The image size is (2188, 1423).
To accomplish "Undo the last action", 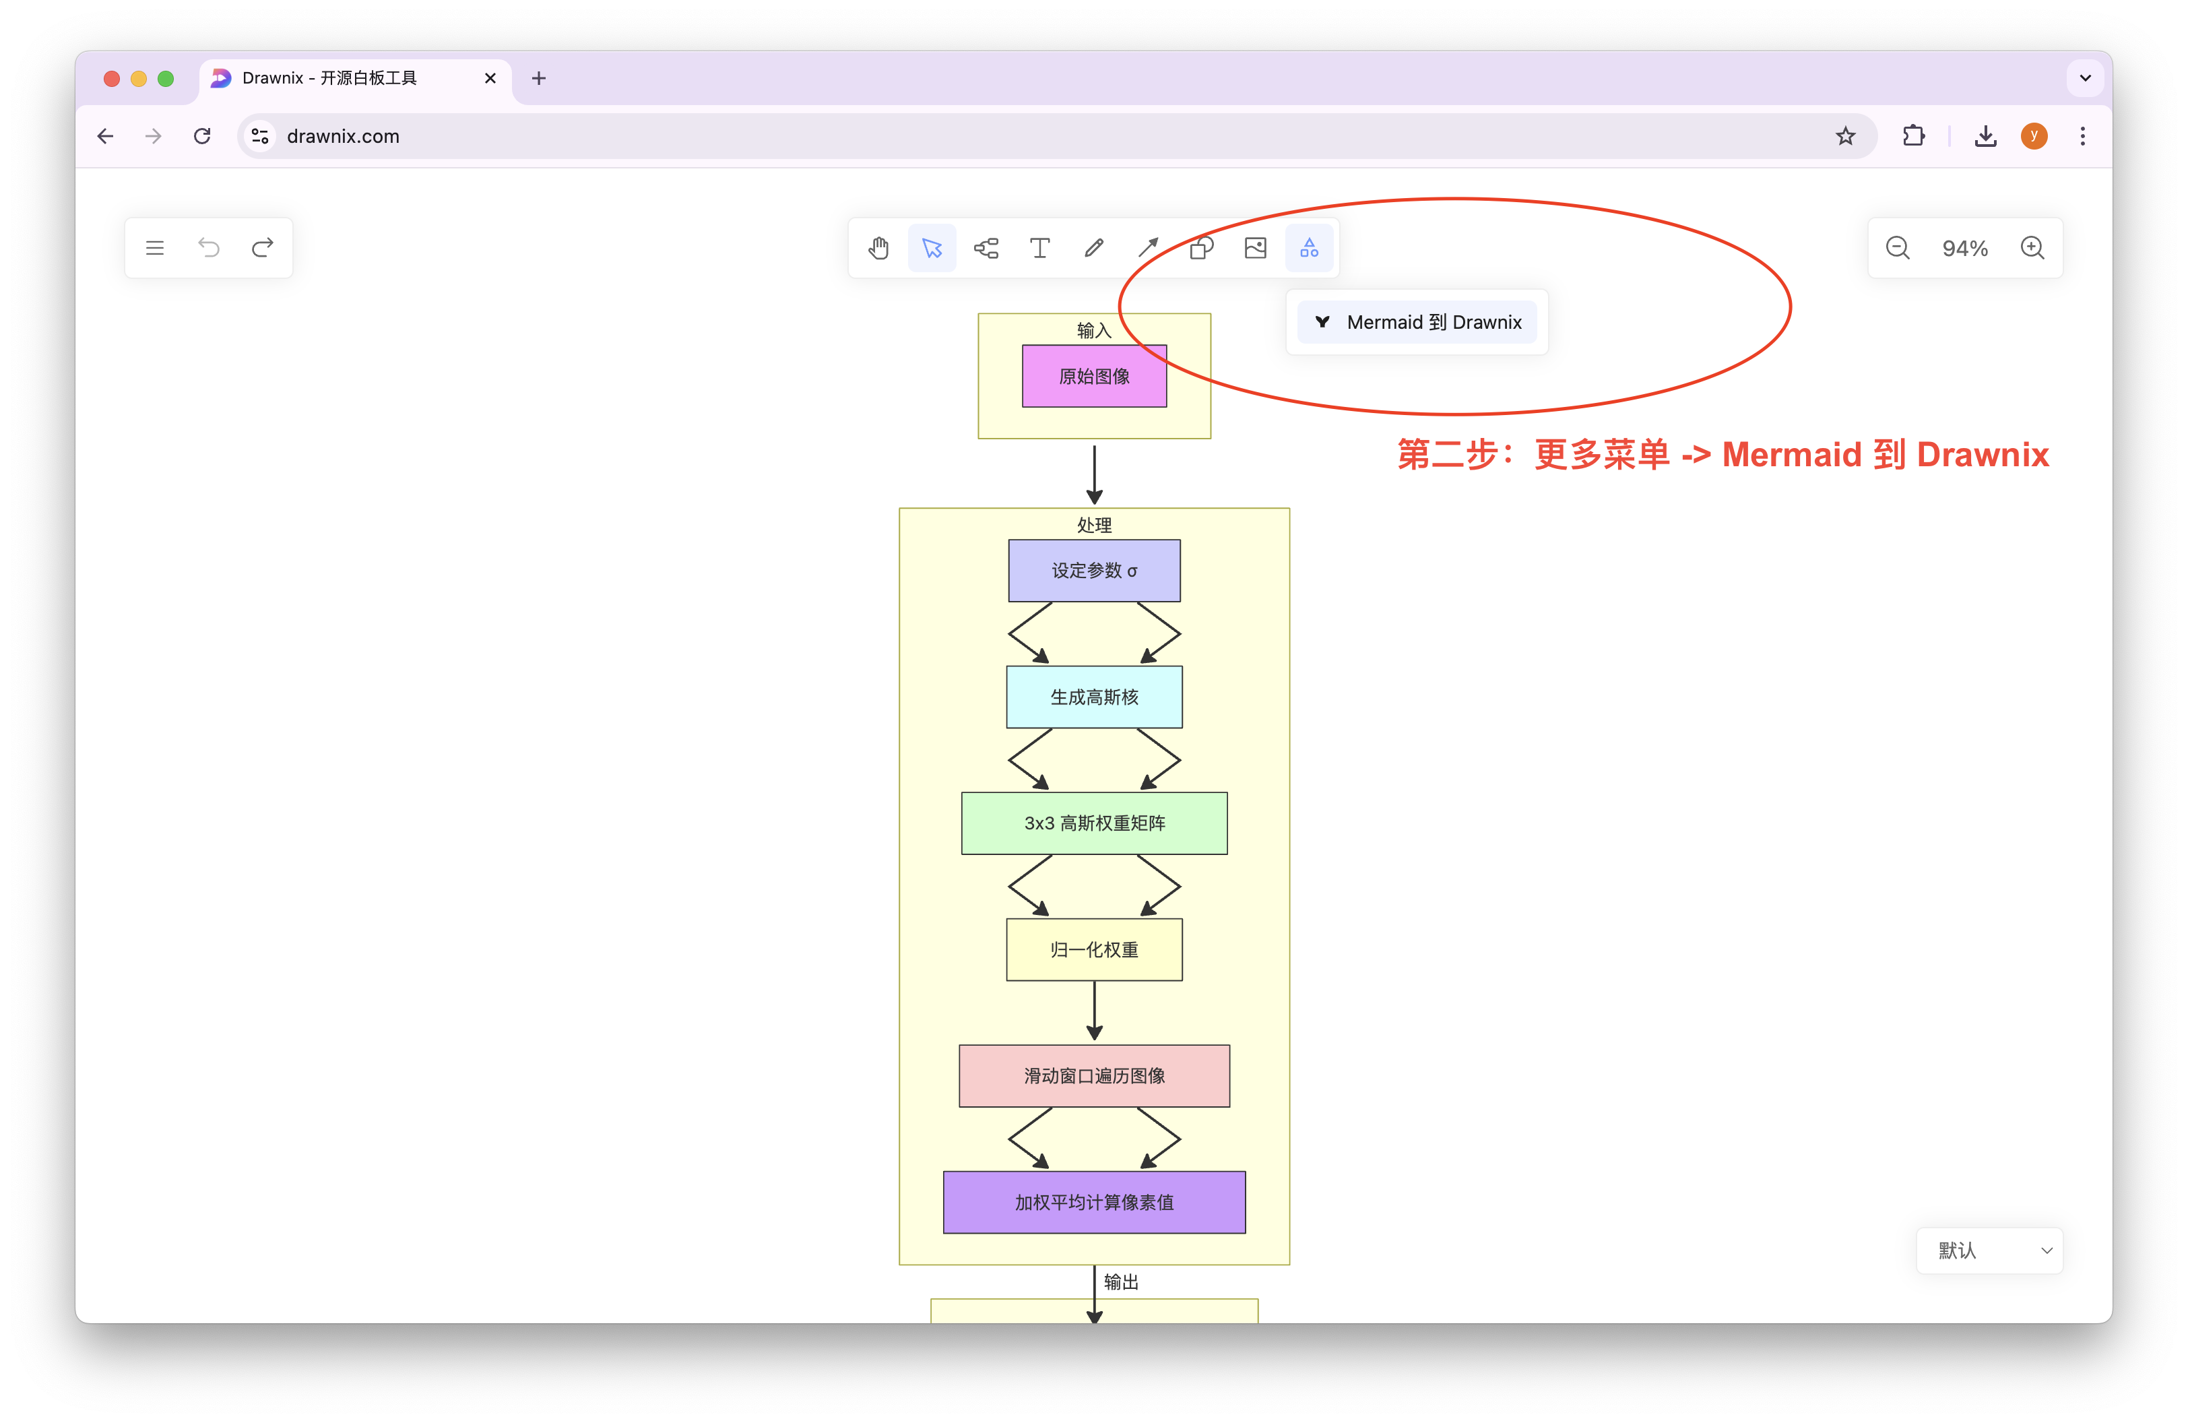I will tap(209, 248).
